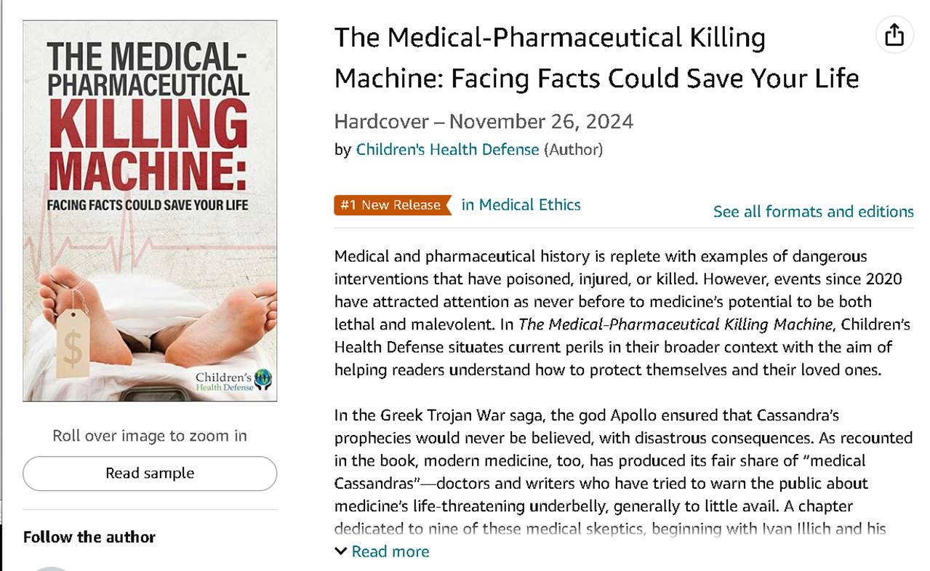Click the red KILLING MACHINE cover title
930x571 pixels.
click(148, 145)
